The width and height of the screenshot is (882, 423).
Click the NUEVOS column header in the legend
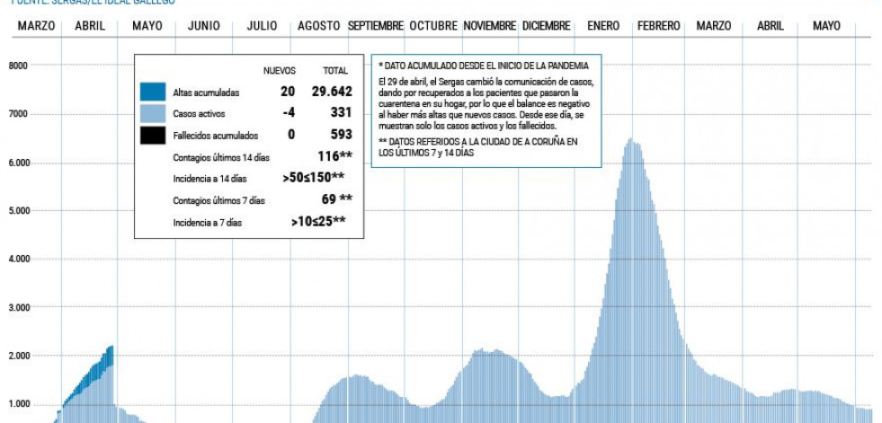[280, 71]
